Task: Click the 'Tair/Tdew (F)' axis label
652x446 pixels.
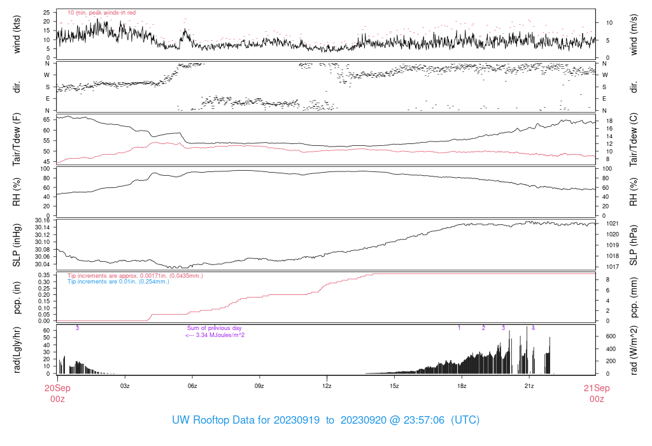Action: tap(17, 140)
